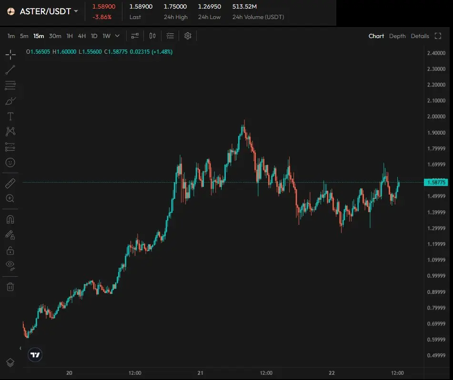Click the 24h Volume value 513.52M
This screenshot has width=453, height=380.
point(244,6)
